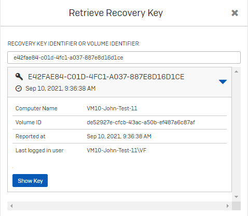The height and width of the screenshot is (216, 248).
Task: Click the Computer Name label
Action: (x=36, y=108)
